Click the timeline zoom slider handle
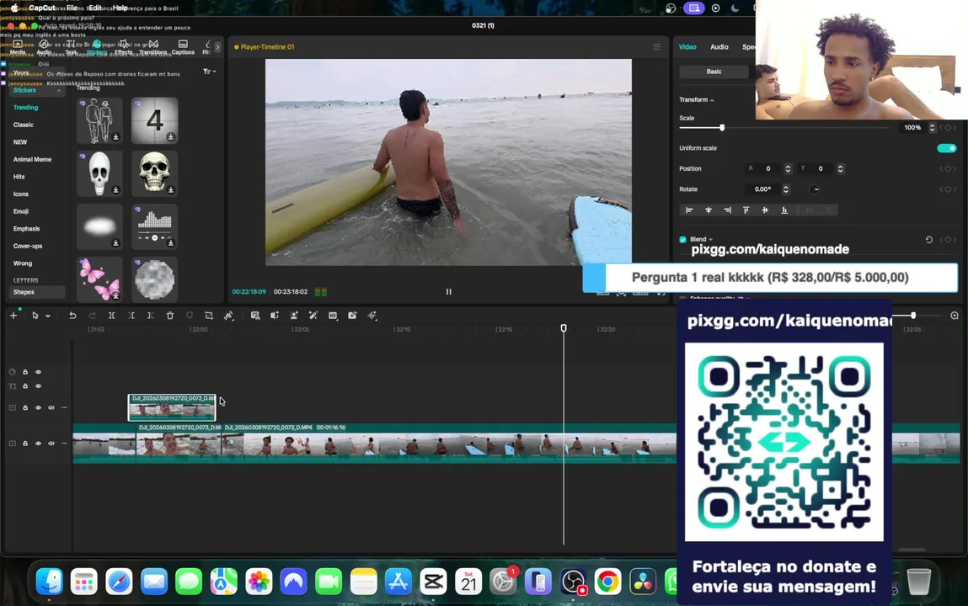This screenshot has height=606, width=968. click(913, 316)
